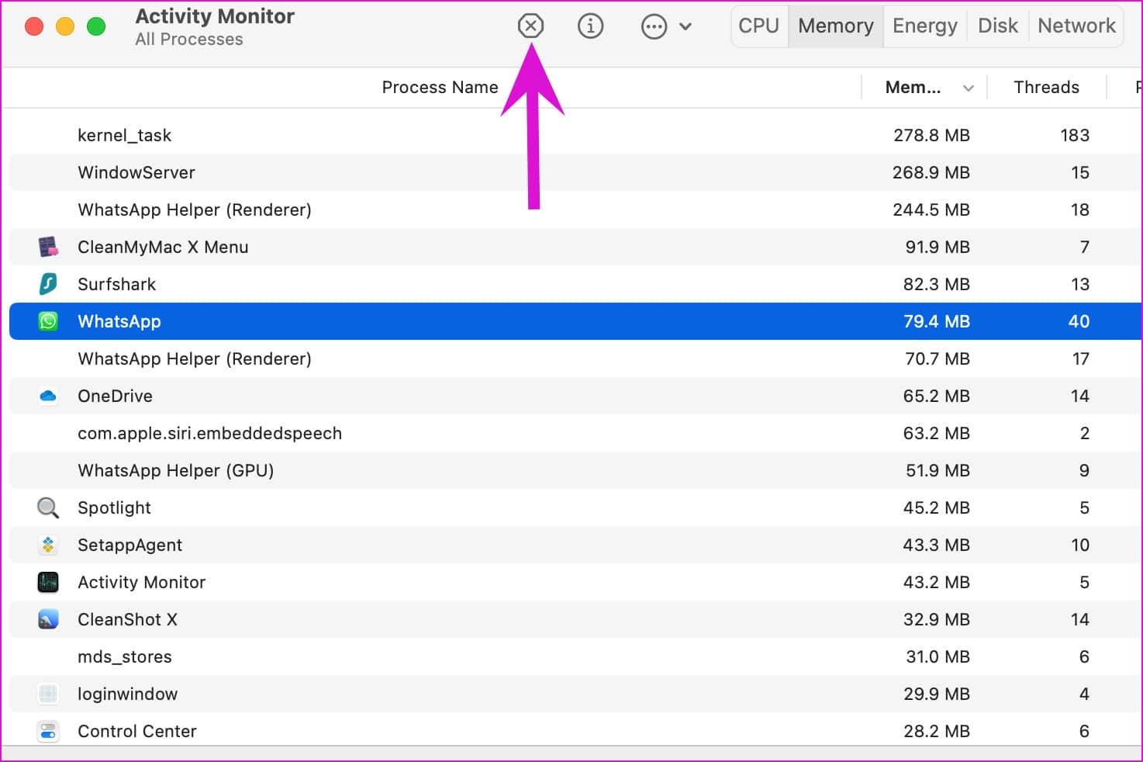Viewport: 1143px width, 762px height.
Task: Click the CleanMyMac X Menu icon
Action: [x=48, y=247]
